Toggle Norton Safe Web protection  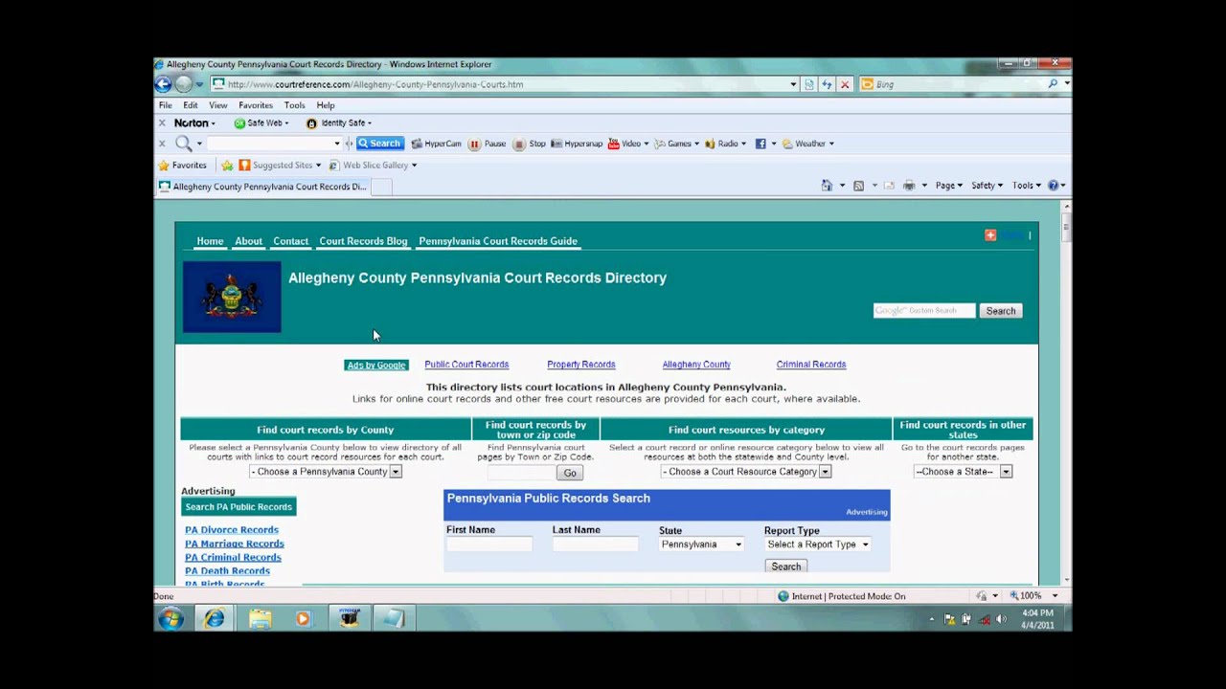click(x=261, y=122)
